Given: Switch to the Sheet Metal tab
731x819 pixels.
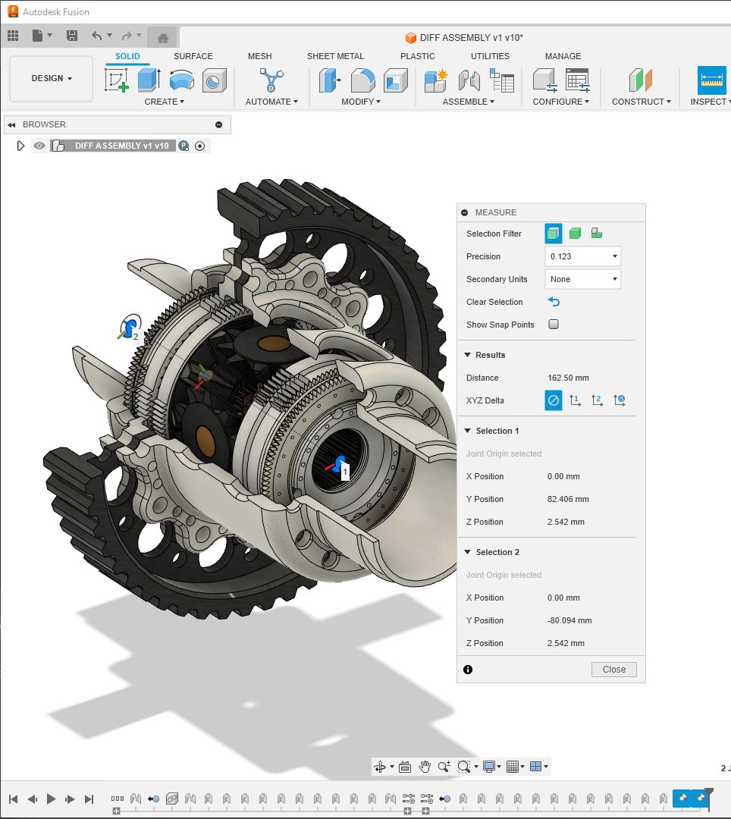Looking at the screenshot, I should click(x=335, y=56).
